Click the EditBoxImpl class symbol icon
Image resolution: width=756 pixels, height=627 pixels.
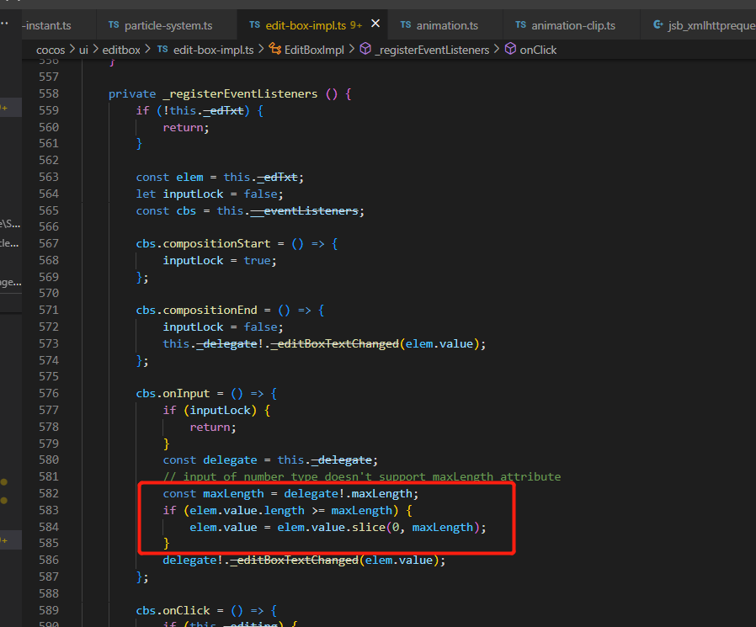(274, 49)
